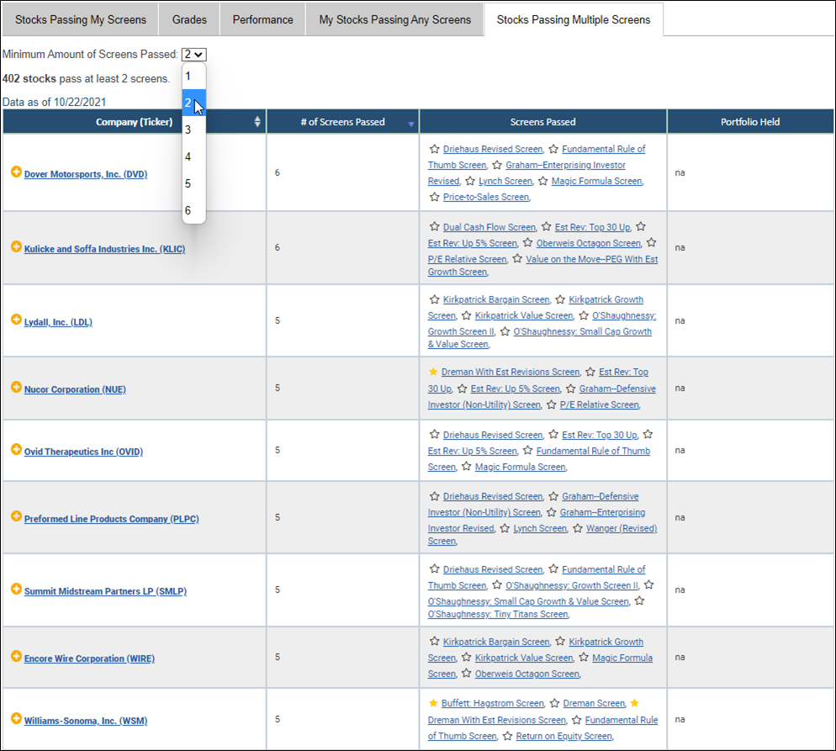Expand Nucor Corporation row plus icon
This screenshot has width=836, height=751.
tap(17, 387)
